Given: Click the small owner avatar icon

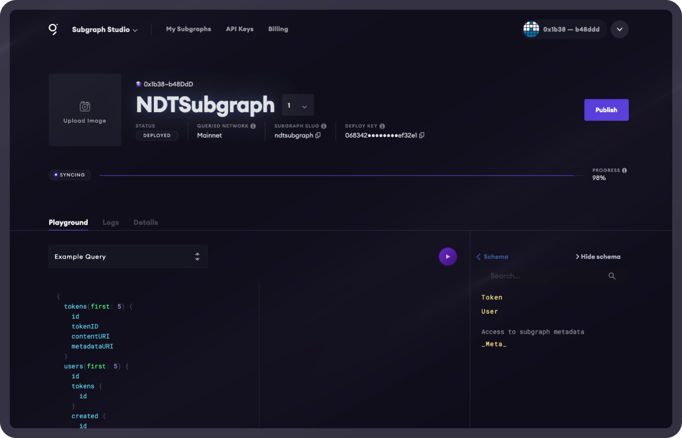Looking at the screenshot, I should pos(138,84).
